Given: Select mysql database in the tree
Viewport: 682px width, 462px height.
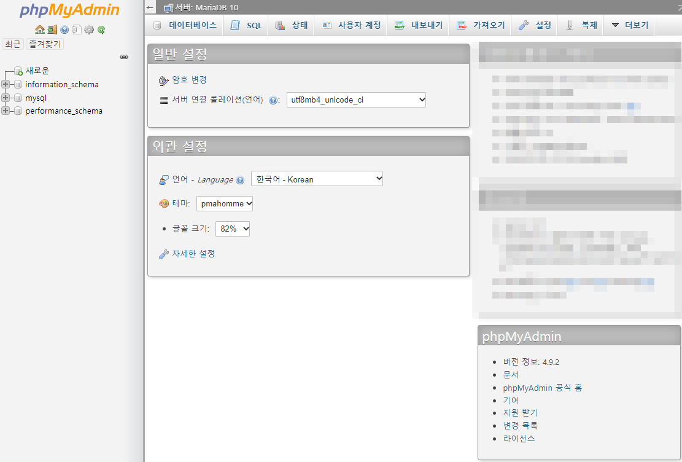Looking at the screenshot, I should pyautogui.click(x=36, y=98).
